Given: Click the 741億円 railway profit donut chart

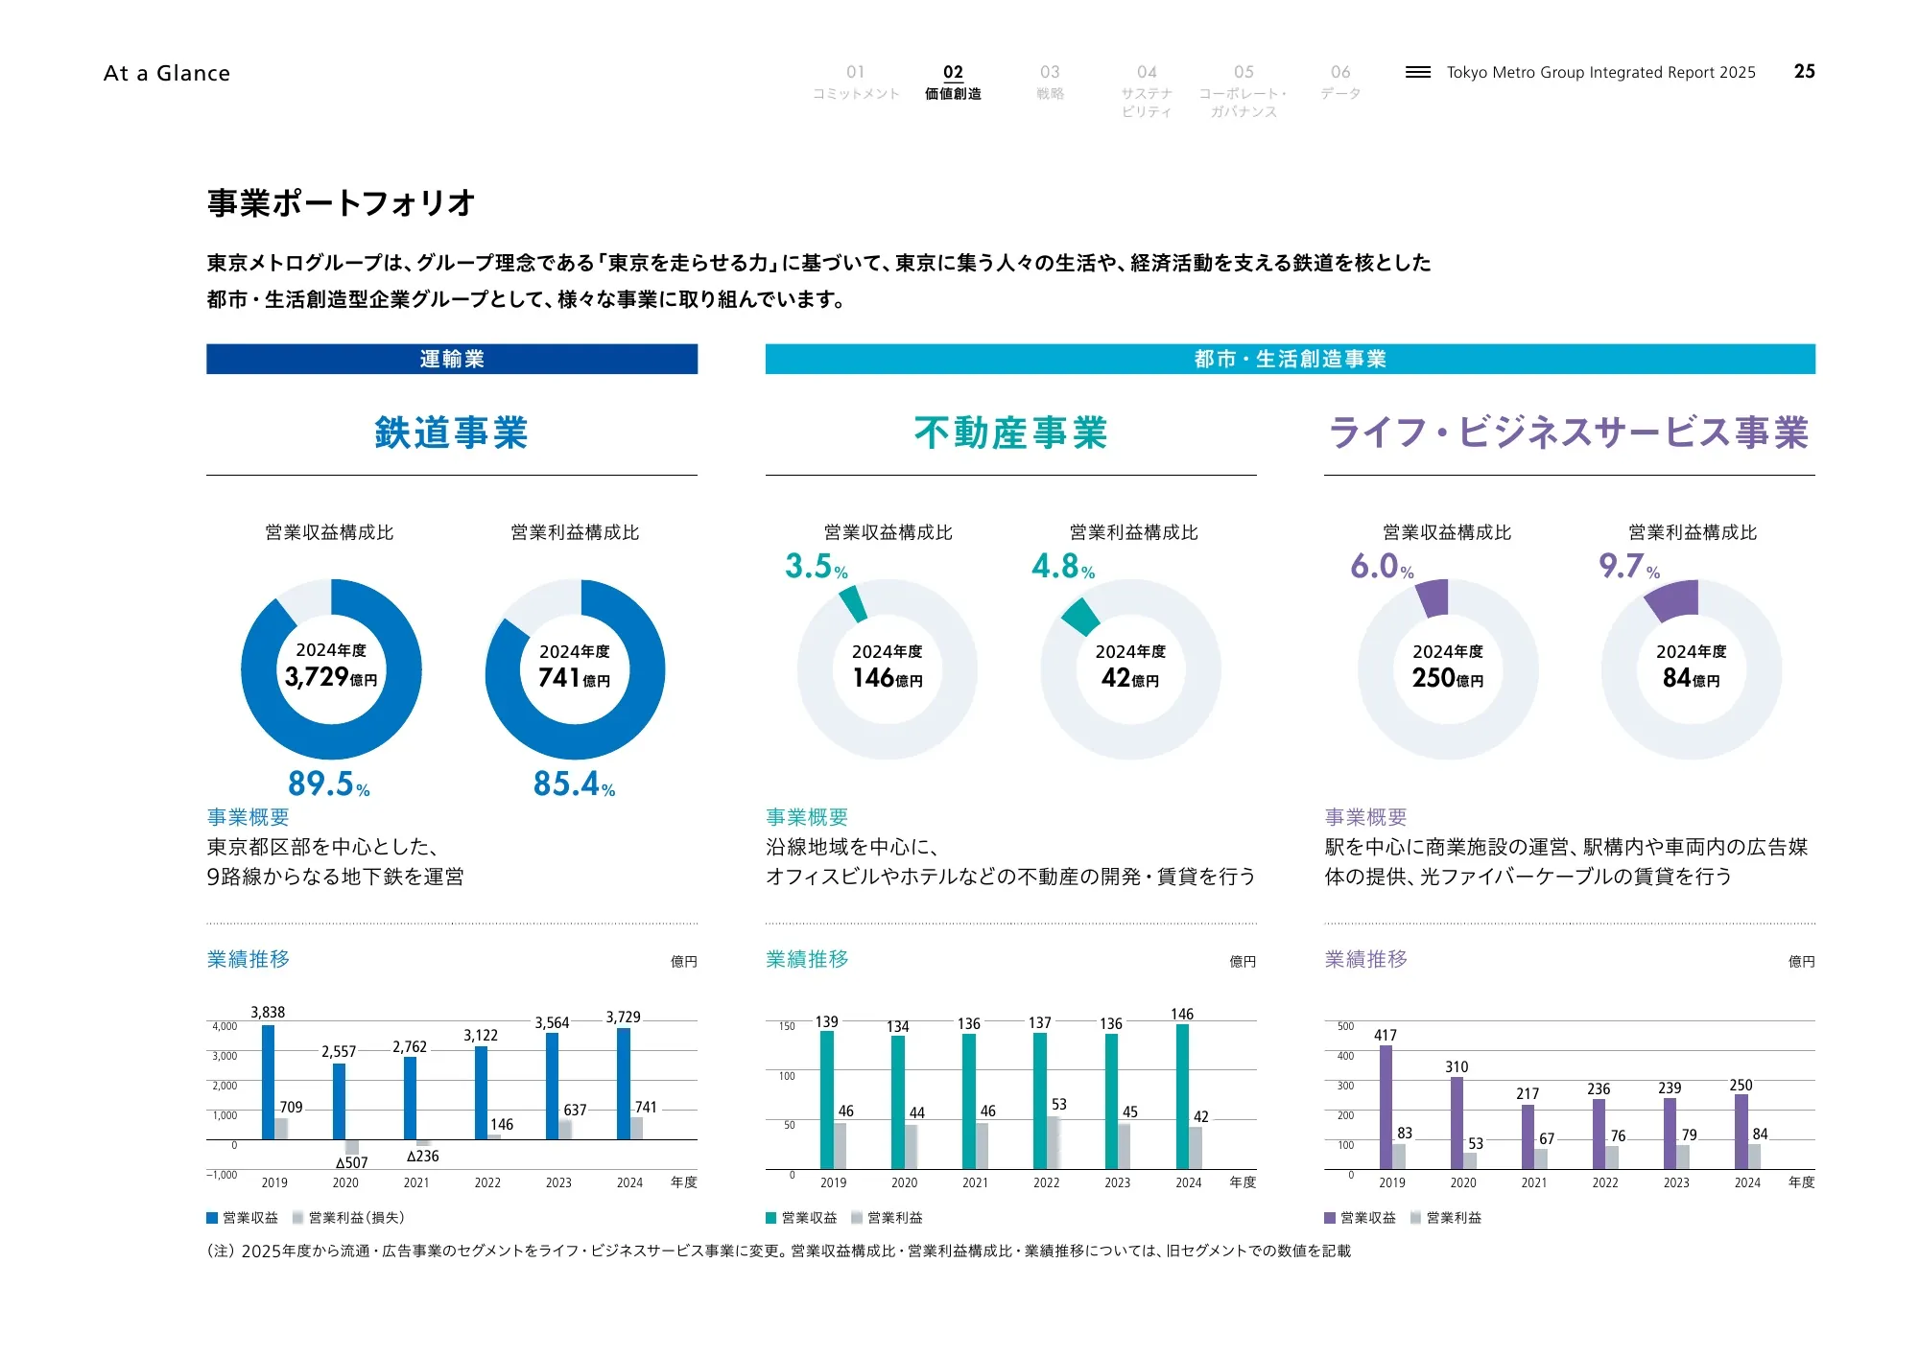Looking at the screenshot, I should pos(575,669).
